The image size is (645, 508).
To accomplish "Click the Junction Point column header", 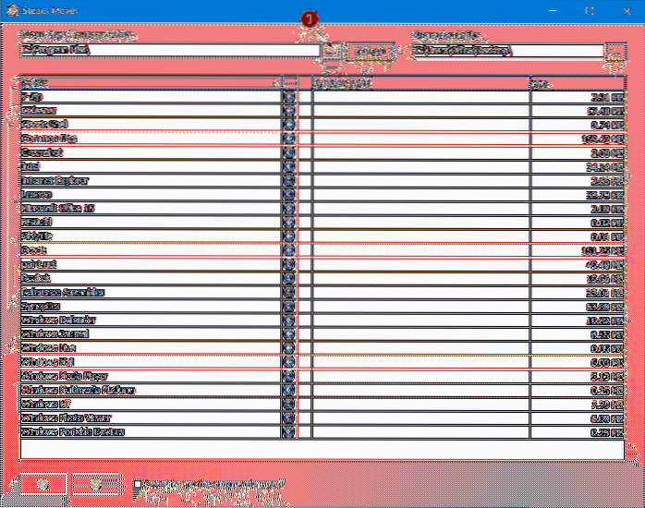I will (x=420, y=82).
